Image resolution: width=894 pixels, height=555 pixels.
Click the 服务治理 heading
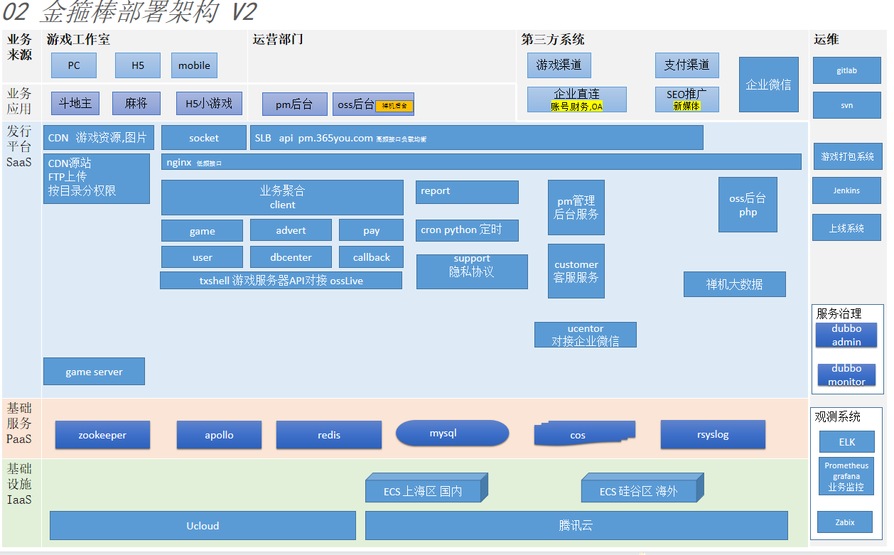coord(838,313)
